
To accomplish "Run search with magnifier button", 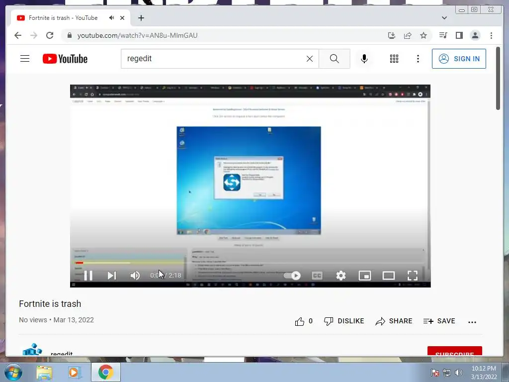I will pyautogui.click(x=335, y=59).
